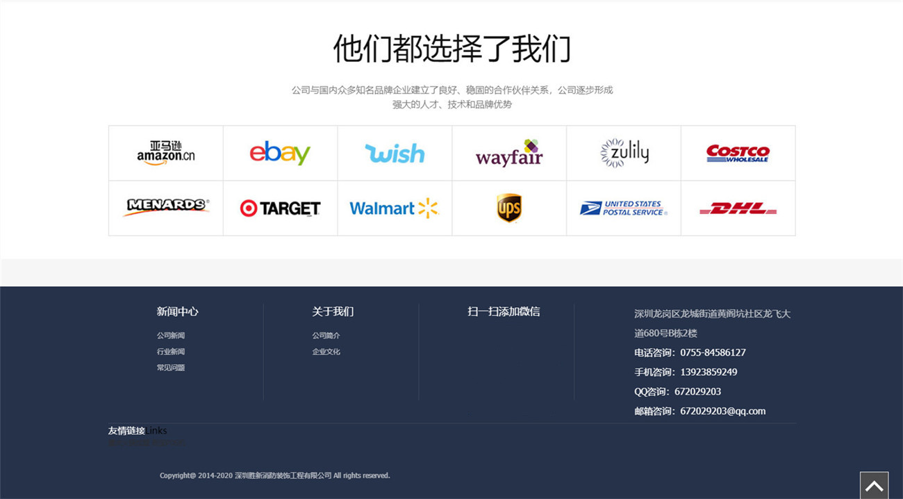Click the DHL logo
This screenshot has width=903, height=499.
(x=738, y=208)
